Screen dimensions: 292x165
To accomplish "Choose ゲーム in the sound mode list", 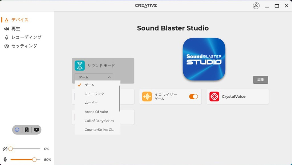I will pos(98,85).
